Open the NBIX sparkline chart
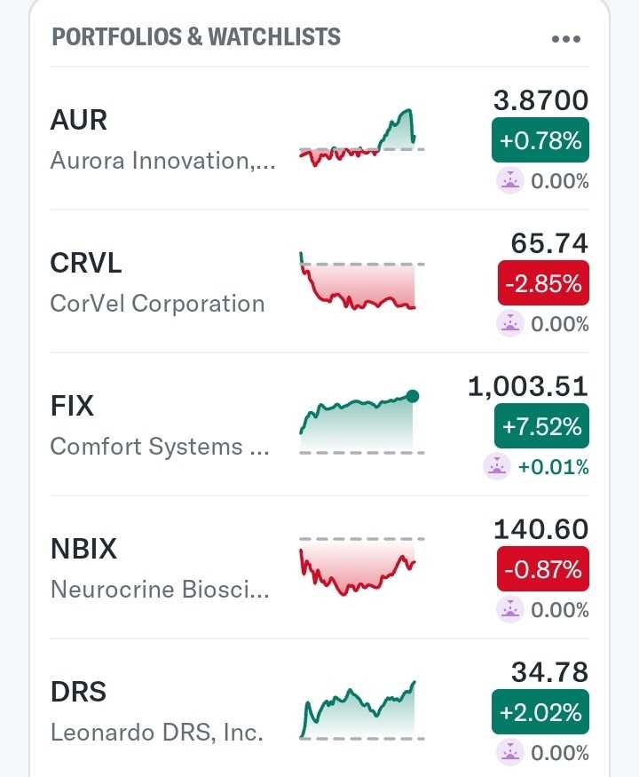Viewport: 639px width, 777px height. [x=361, y=567]
